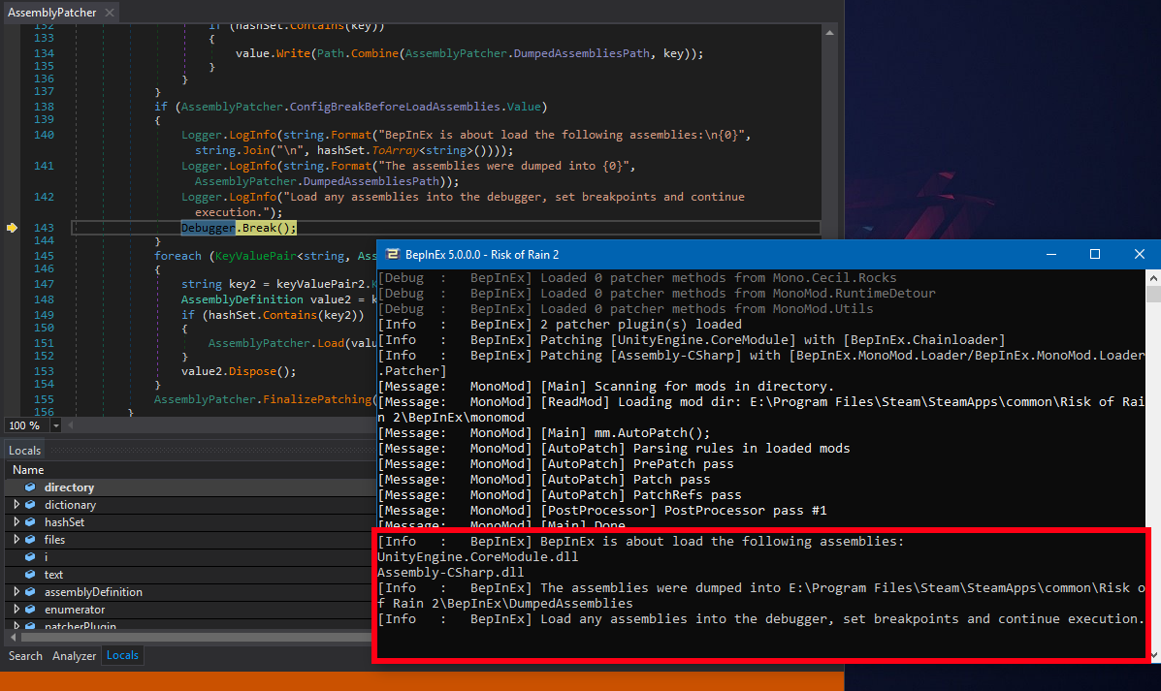Select the text variable row

[191, 575]
